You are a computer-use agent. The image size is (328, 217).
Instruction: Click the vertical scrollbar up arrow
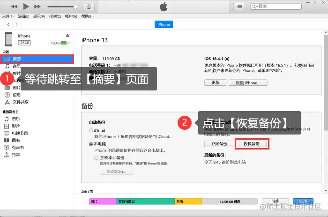(326, 32)
